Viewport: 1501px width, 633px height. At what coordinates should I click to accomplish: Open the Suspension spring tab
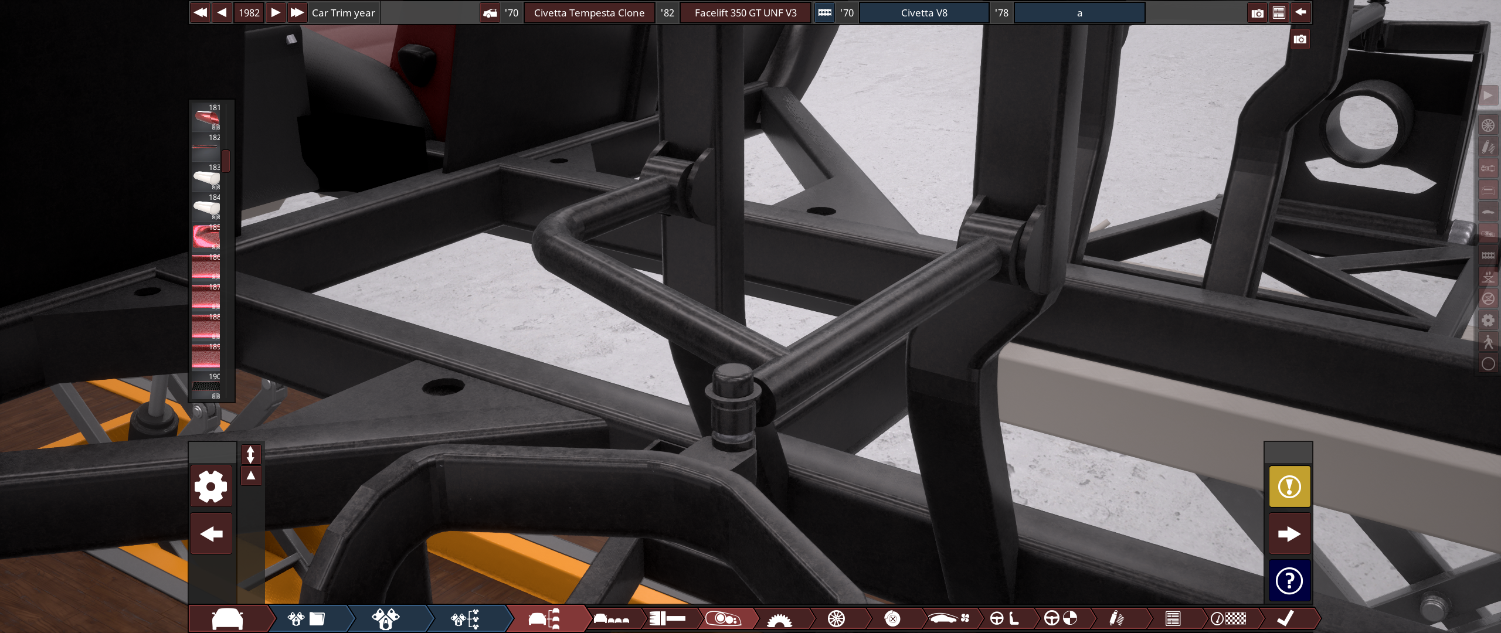(1116, 618)
